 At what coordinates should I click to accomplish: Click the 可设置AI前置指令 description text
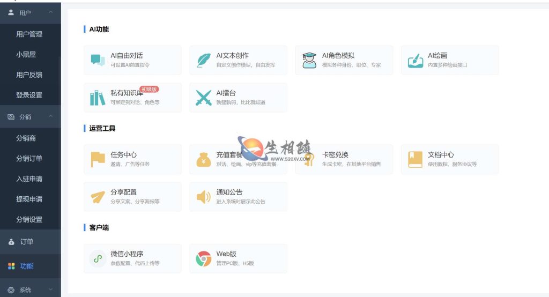(x=130, y=65)
